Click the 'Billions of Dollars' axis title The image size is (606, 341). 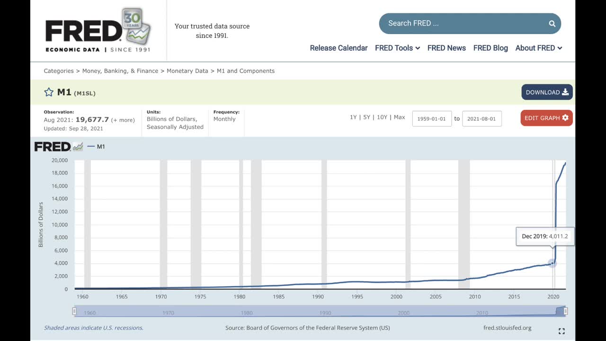(x=41, y=224)
